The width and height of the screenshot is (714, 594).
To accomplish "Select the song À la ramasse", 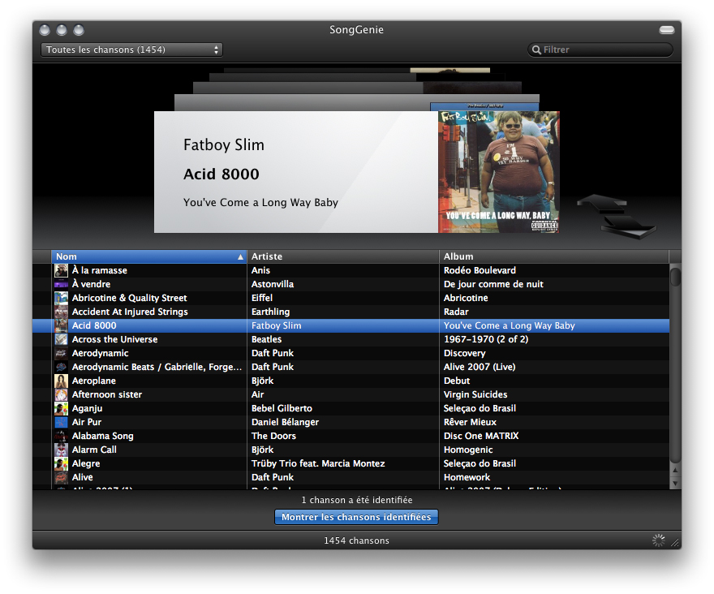I will (99, 270).
